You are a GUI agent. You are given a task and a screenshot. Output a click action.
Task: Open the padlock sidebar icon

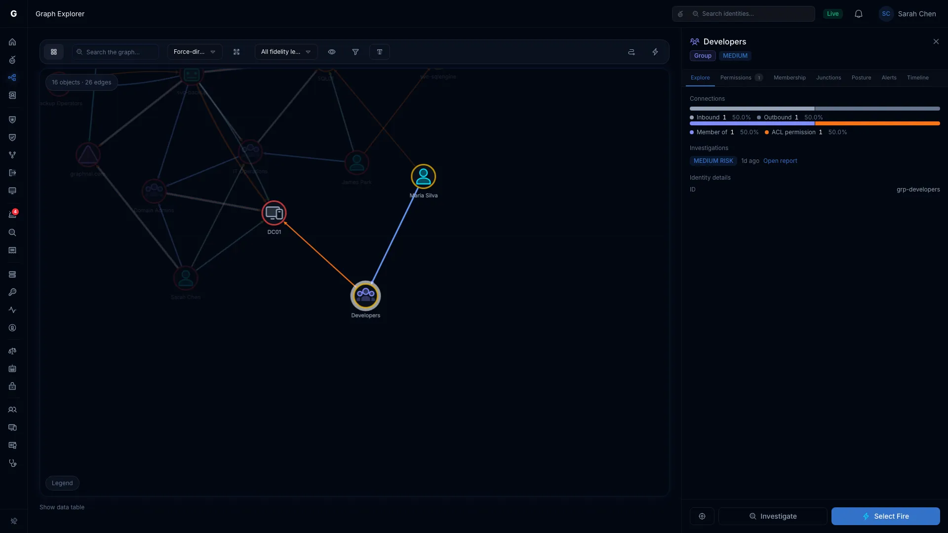coord(12,386)
